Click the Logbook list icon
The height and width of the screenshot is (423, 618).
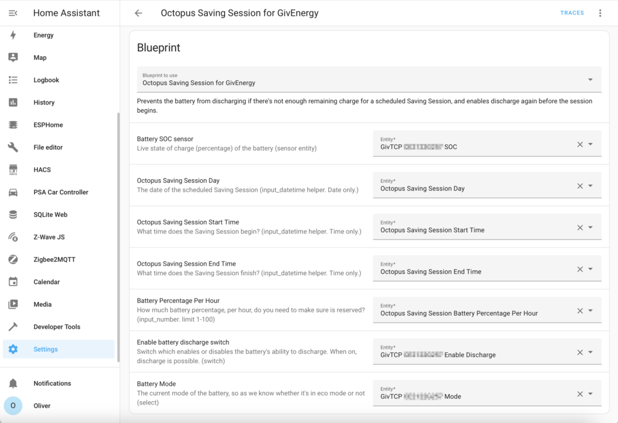[x=13, y=80]
